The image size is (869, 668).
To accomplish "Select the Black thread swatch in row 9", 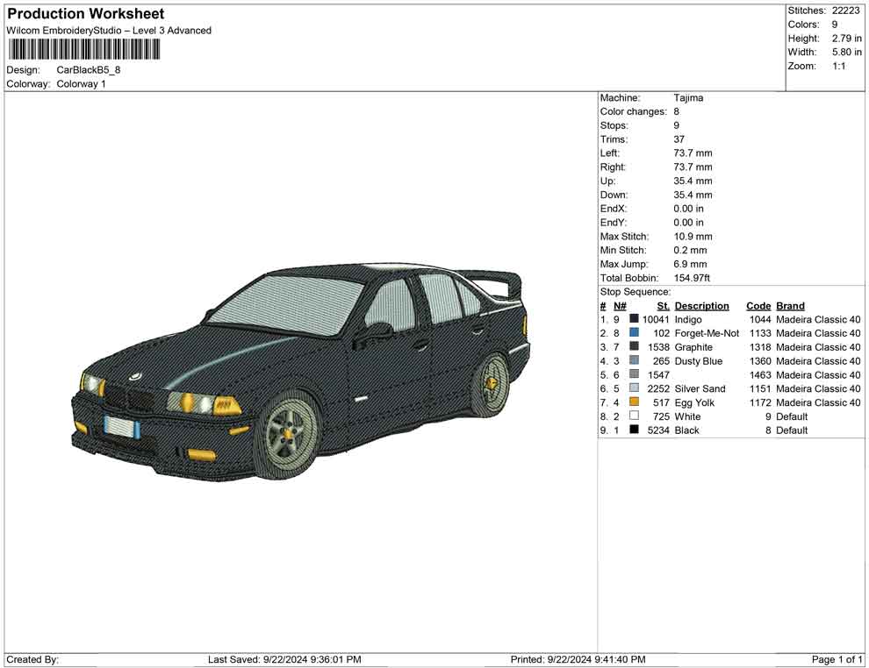I will pos(634,430).
